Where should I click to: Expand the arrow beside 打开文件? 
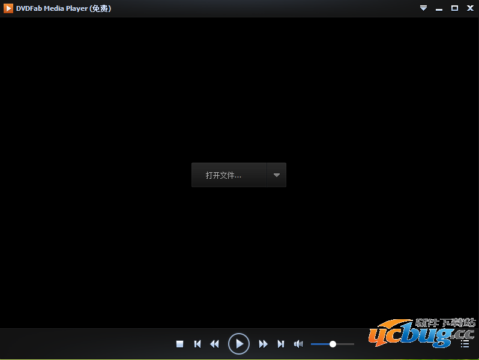click(277, 175)
